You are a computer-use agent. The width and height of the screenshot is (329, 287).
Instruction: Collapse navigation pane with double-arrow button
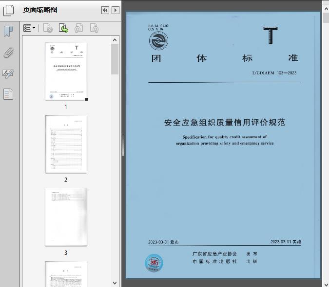[x=105, y=10]
